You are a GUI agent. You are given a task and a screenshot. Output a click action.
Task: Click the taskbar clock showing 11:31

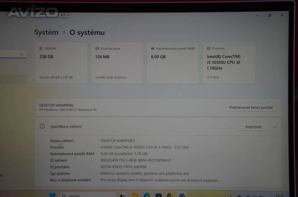point(280,195)
